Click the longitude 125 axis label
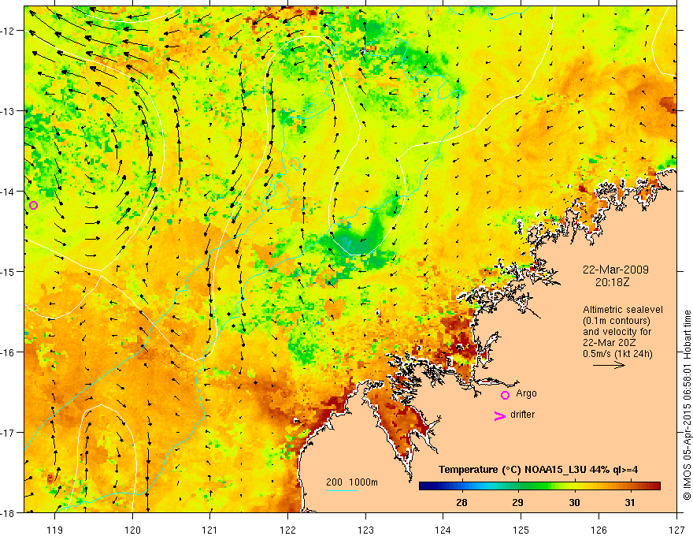The height and width of the screenshot is (536, 693). tap(521, 530)
